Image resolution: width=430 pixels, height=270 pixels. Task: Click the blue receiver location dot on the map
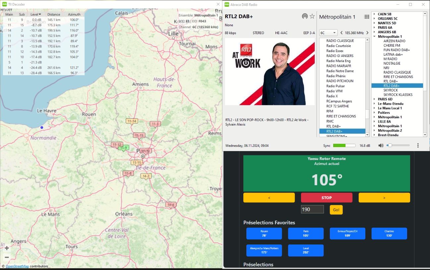point(42,128)
